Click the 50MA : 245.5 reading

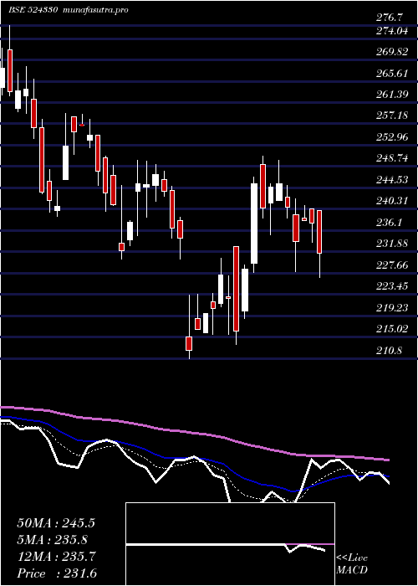click(56, 523)
